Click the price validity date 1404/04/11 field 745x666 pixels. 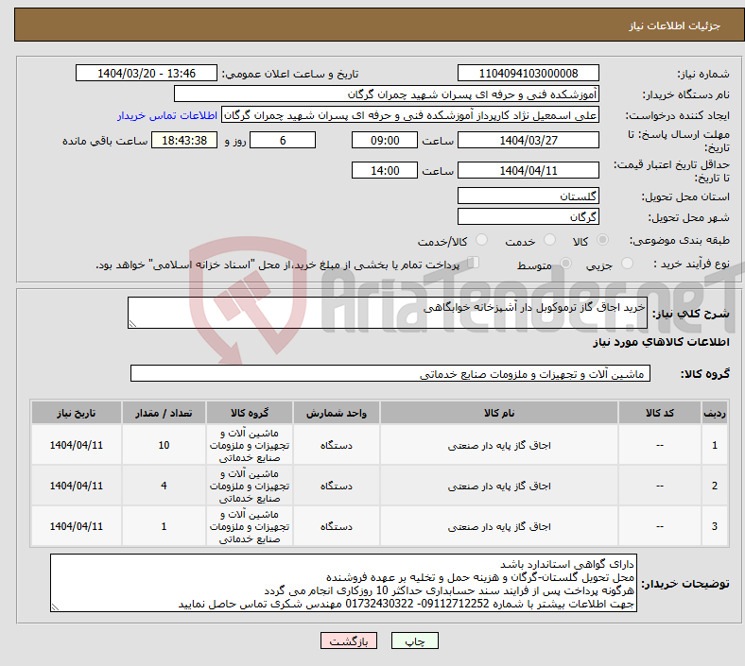coord(528,170)
